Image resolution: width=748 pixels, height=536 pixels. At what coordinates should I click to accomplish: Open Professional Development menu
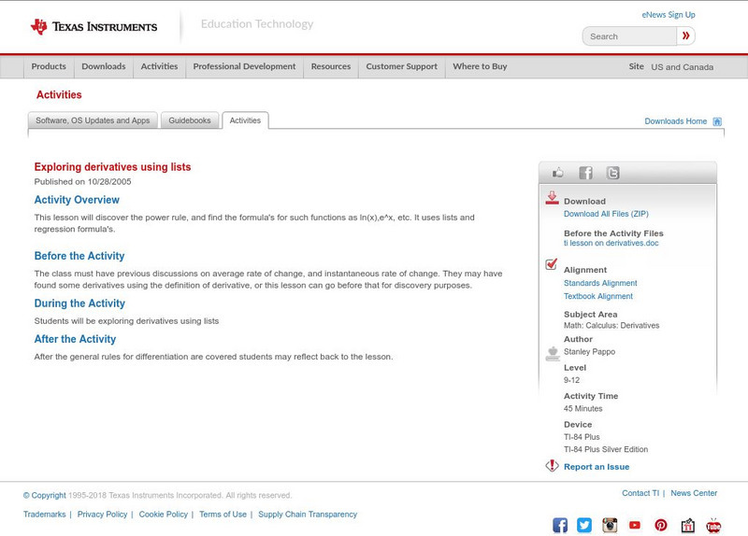point(244,66)
